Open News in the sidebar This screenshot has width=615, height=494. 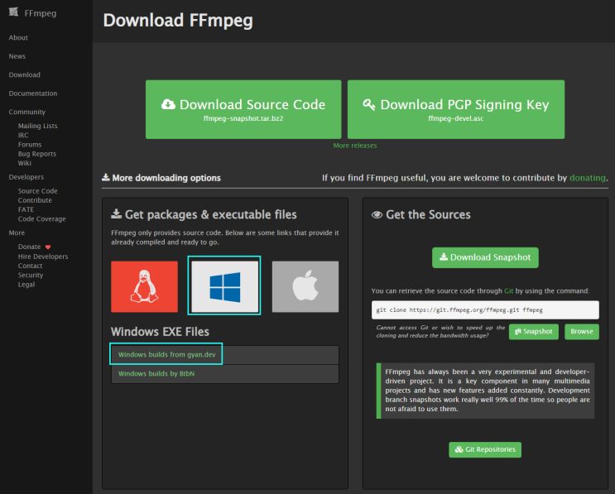click(17, 56)
